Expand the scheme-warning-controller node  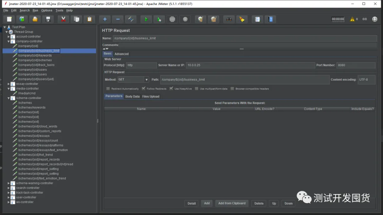coord(9,183)
